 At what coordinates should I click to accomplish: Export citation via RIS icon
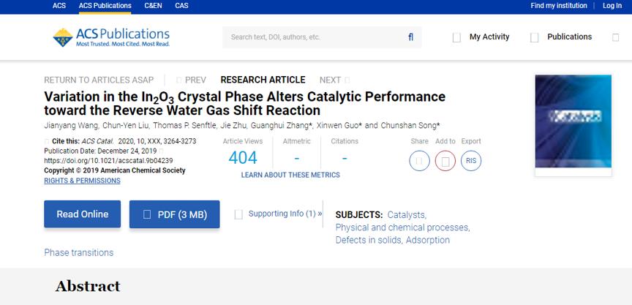click(x=471, y=160)
